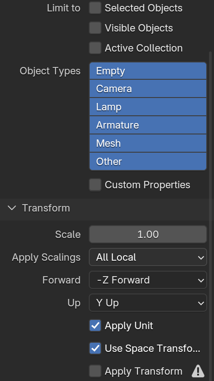Screen dimensions: 214x381
Task: Click the warning icon beside Apply Transform
Action: (198, 371)
